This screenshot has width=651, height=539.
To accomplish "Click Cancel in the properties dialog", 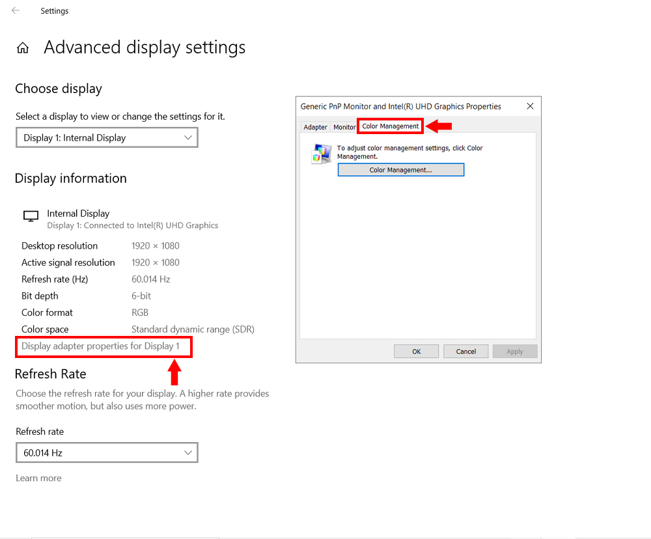I will coord(465,352).
